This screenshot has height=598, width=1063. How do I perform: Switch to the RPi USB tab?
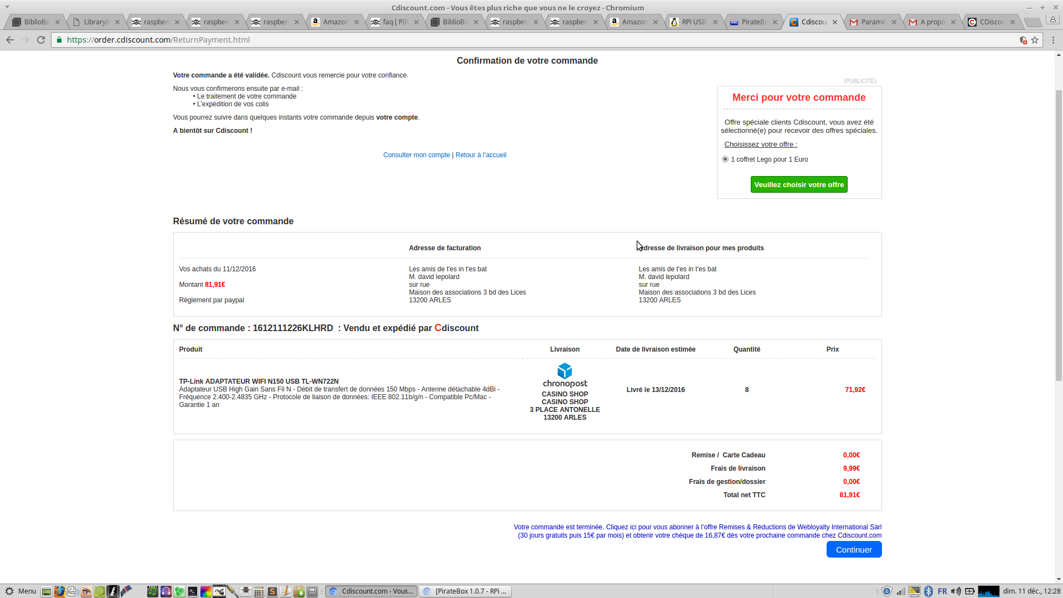click(693, 22)
